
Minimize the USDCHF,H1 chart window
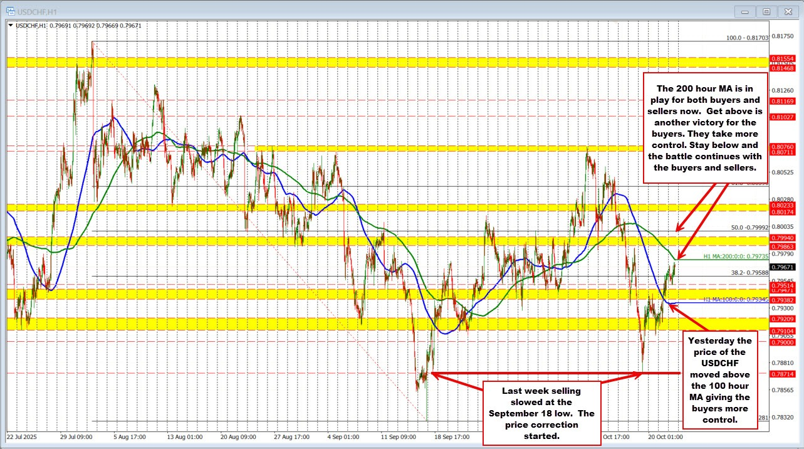point(746,11)
